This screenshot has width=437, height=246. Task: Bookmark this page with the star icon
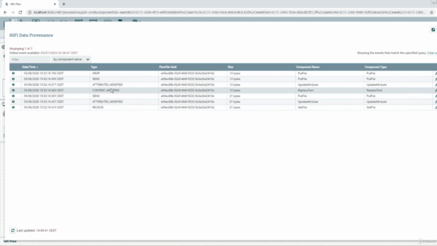432,12
